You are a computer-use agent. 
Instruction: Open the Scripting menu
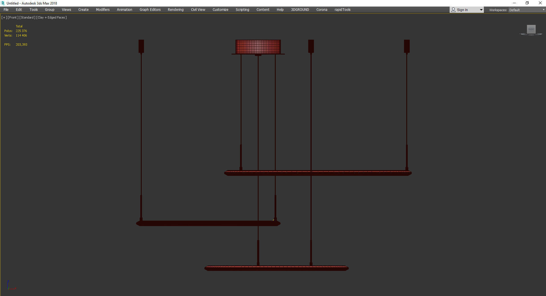(x=242, y=10)
